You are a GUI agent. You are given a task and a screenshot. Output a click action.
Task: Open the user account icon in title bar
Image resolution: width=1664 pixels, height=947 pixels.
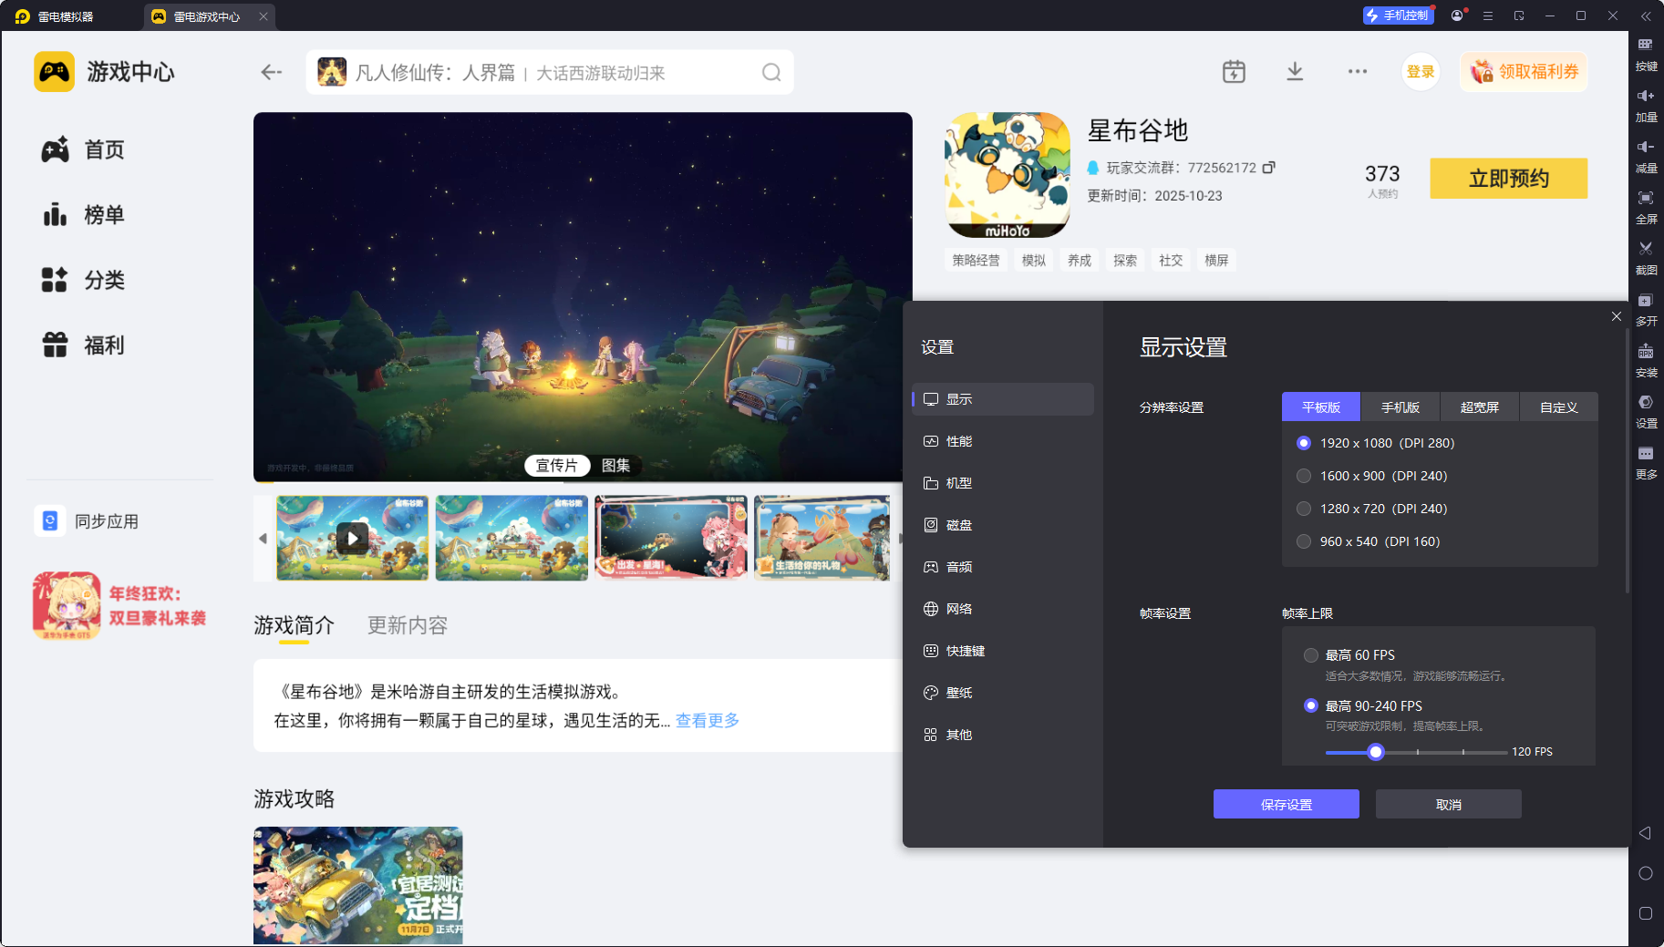pyautogui.click(x=1457, y=15)
